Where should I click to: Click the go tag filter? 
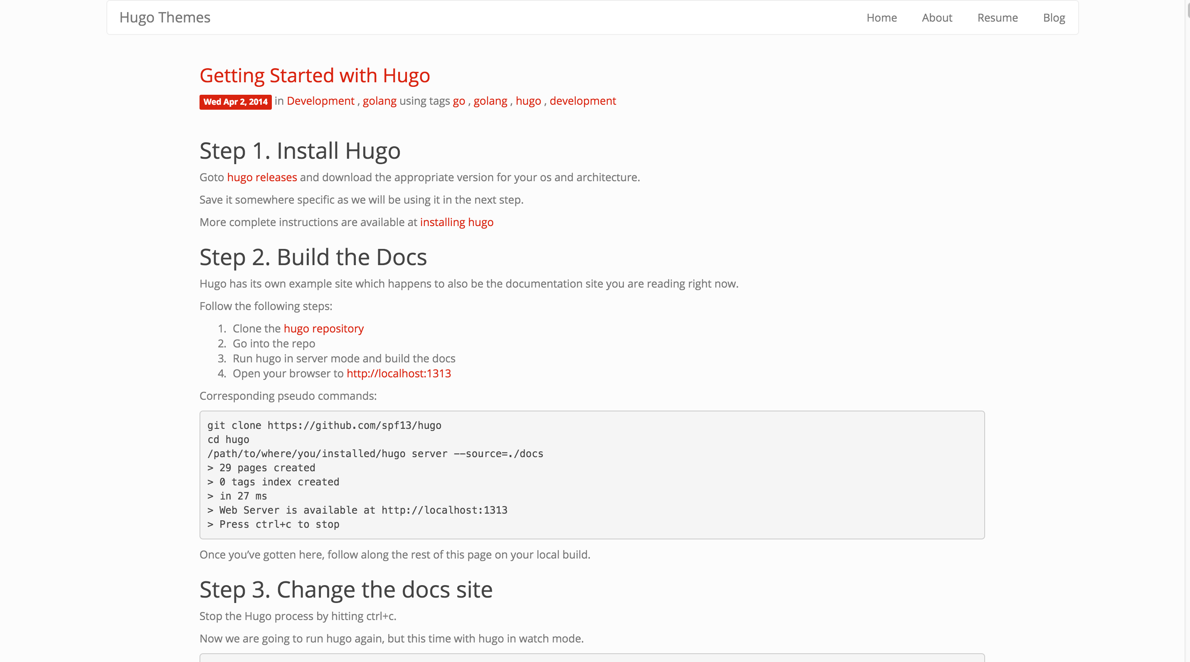[459, 100]
